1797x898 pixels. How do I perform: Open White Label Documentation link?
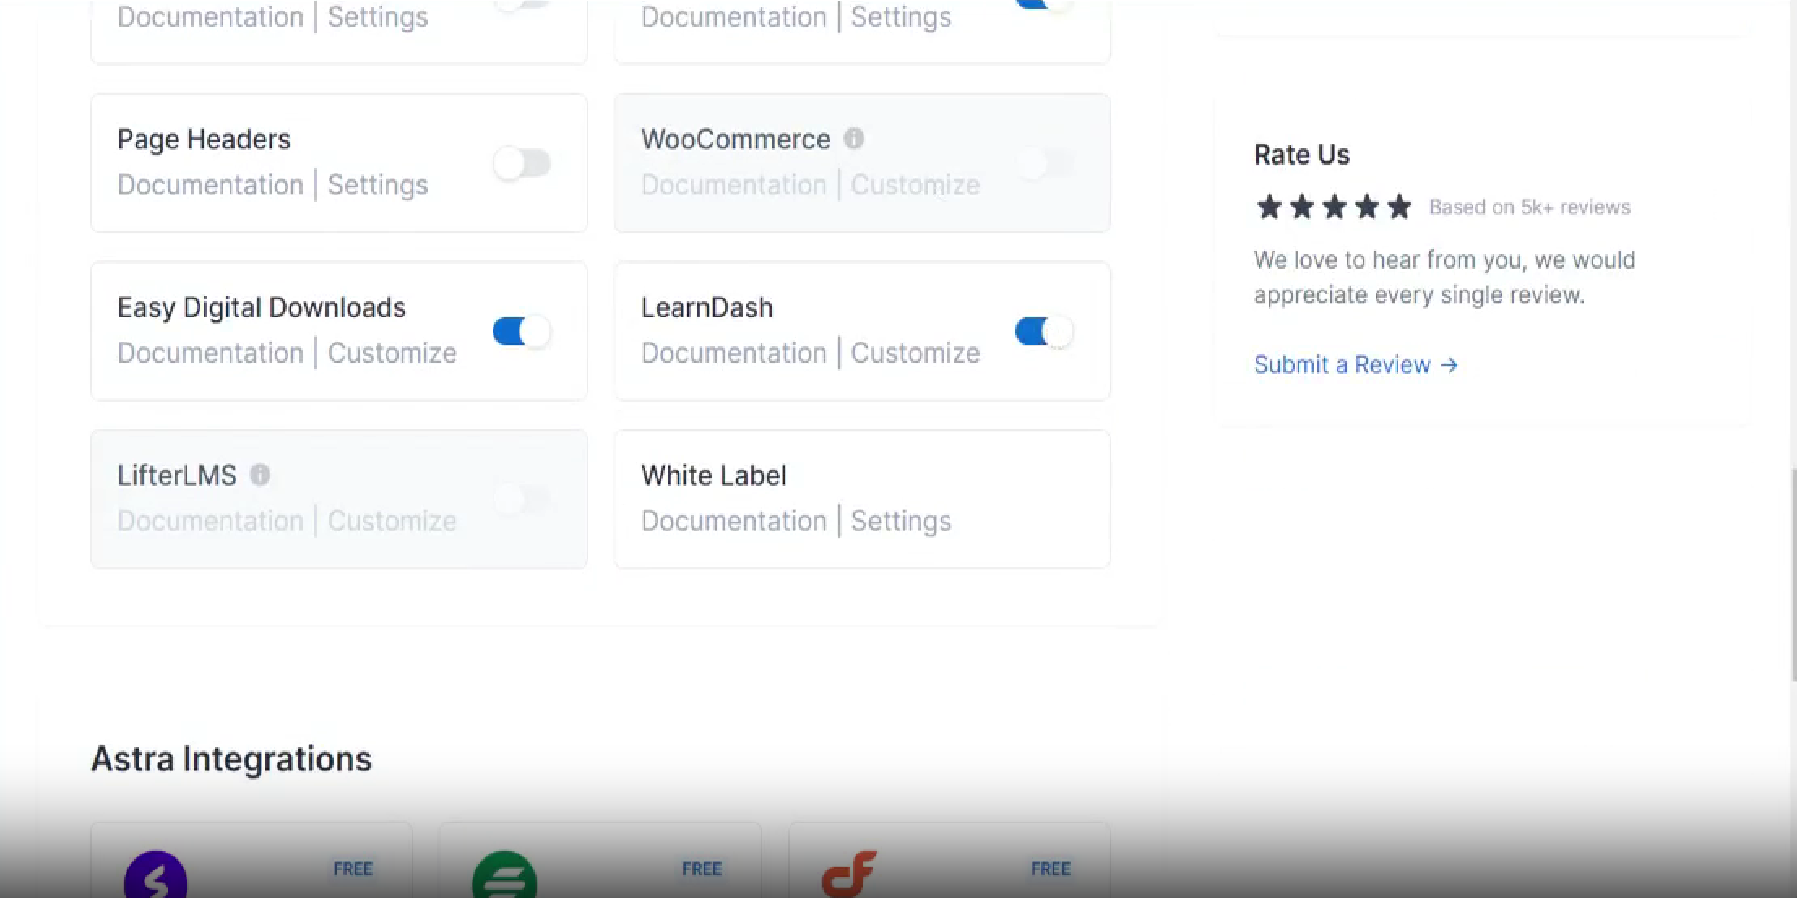pos(734,521)
